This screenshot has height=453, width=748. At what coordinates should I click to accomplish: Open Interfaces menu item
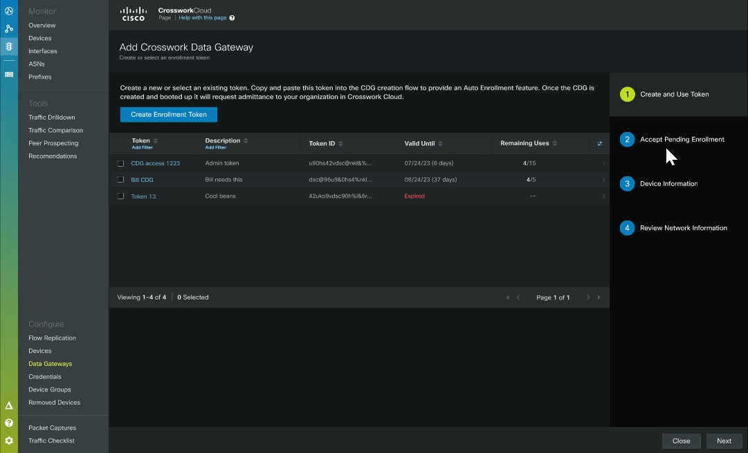(x=43, y=51)
